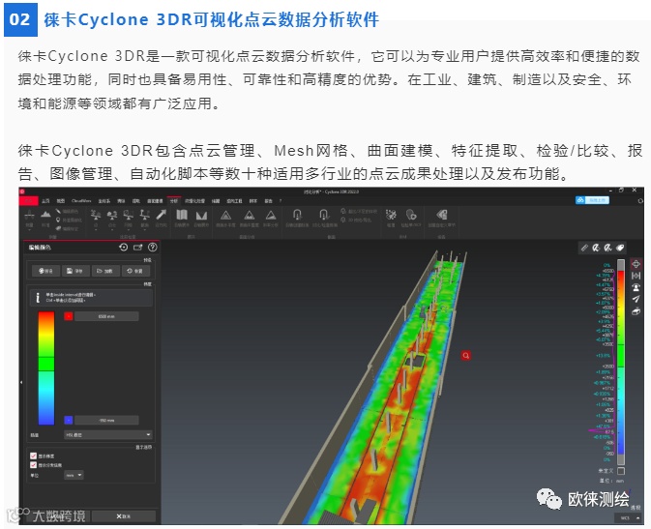Open the help question mark icon in the panel
The image size is (651, 529).
(153, 248)
